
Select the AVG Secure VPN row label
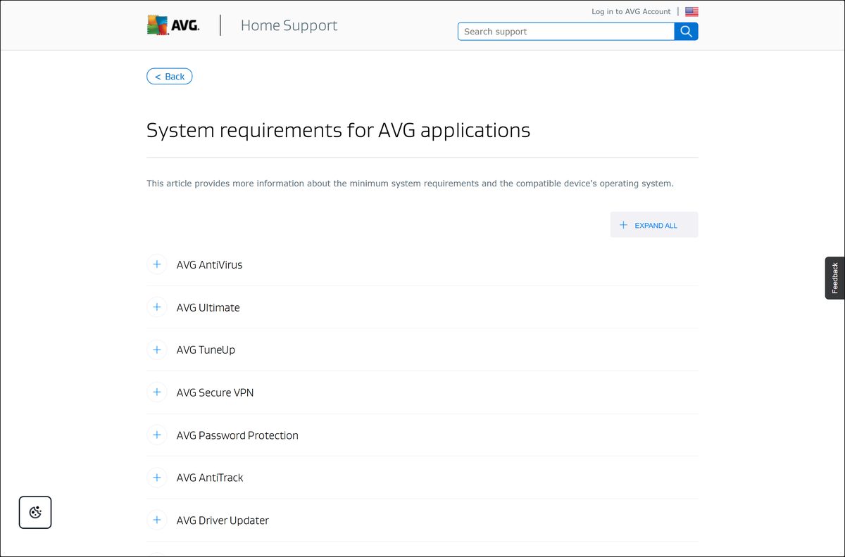pos(215,392)
